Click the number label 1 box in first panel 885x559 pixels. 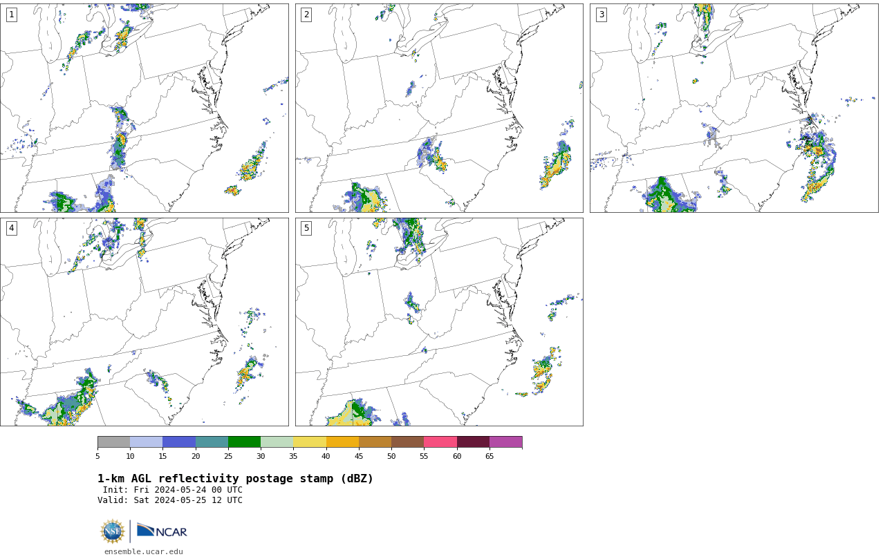(11, 15)
